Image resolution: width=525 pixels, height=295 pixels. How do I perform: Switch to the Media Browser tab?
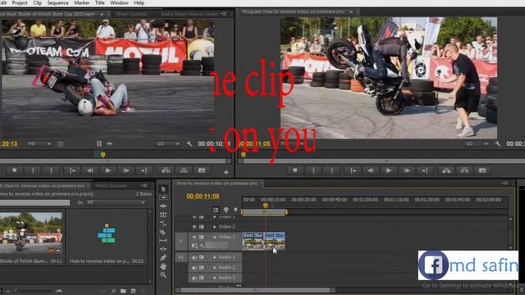112,186
